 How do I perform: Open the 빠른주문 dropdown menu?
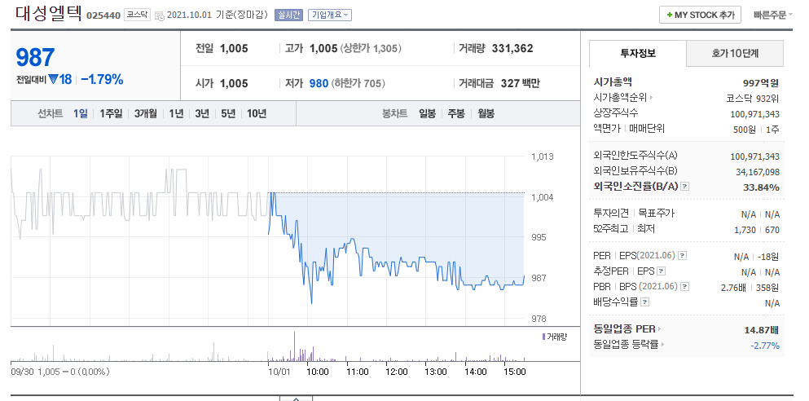point(773,15)
